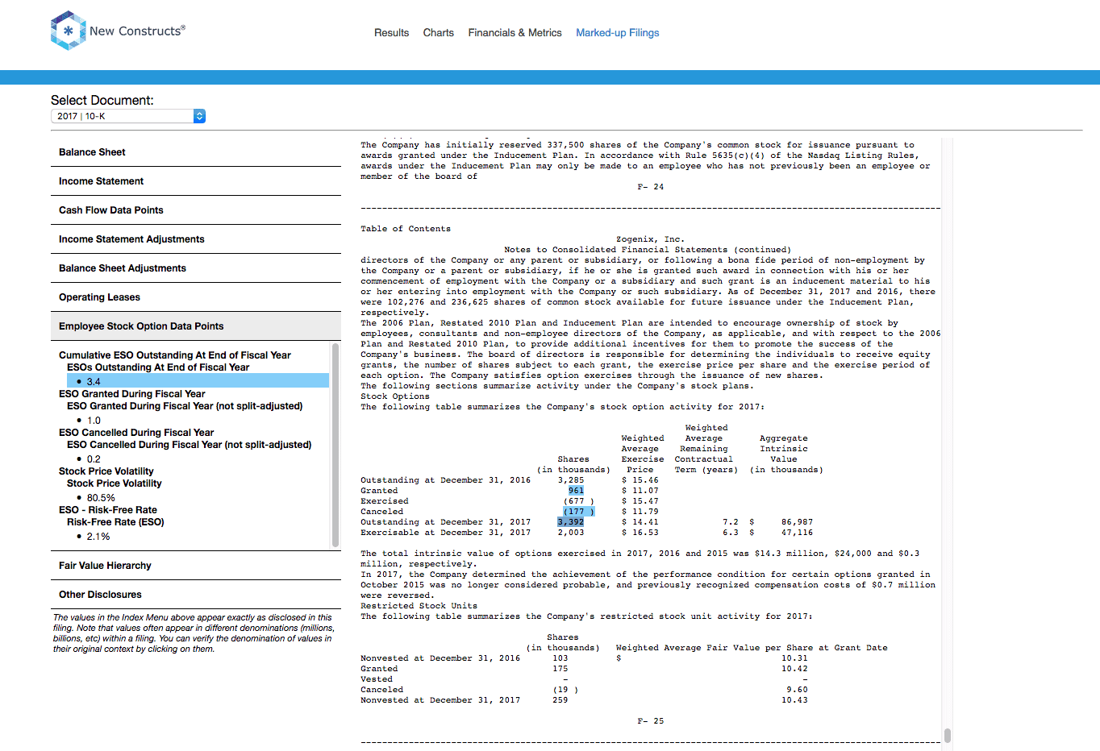
Task: Expand the Balance Sheet Adjustments section
Action: [x=196, y=268]
